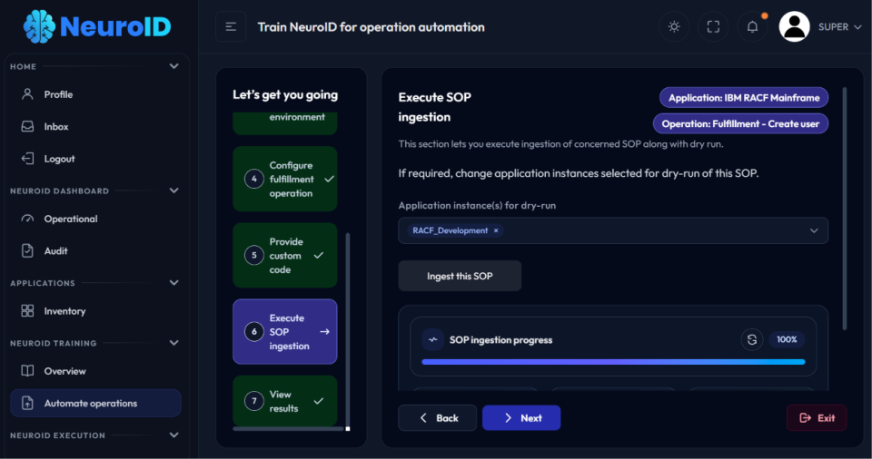Select step 6 Execute SOP ingestion
Viewport: 872px width, 459px height.
(x=284, y=332)
